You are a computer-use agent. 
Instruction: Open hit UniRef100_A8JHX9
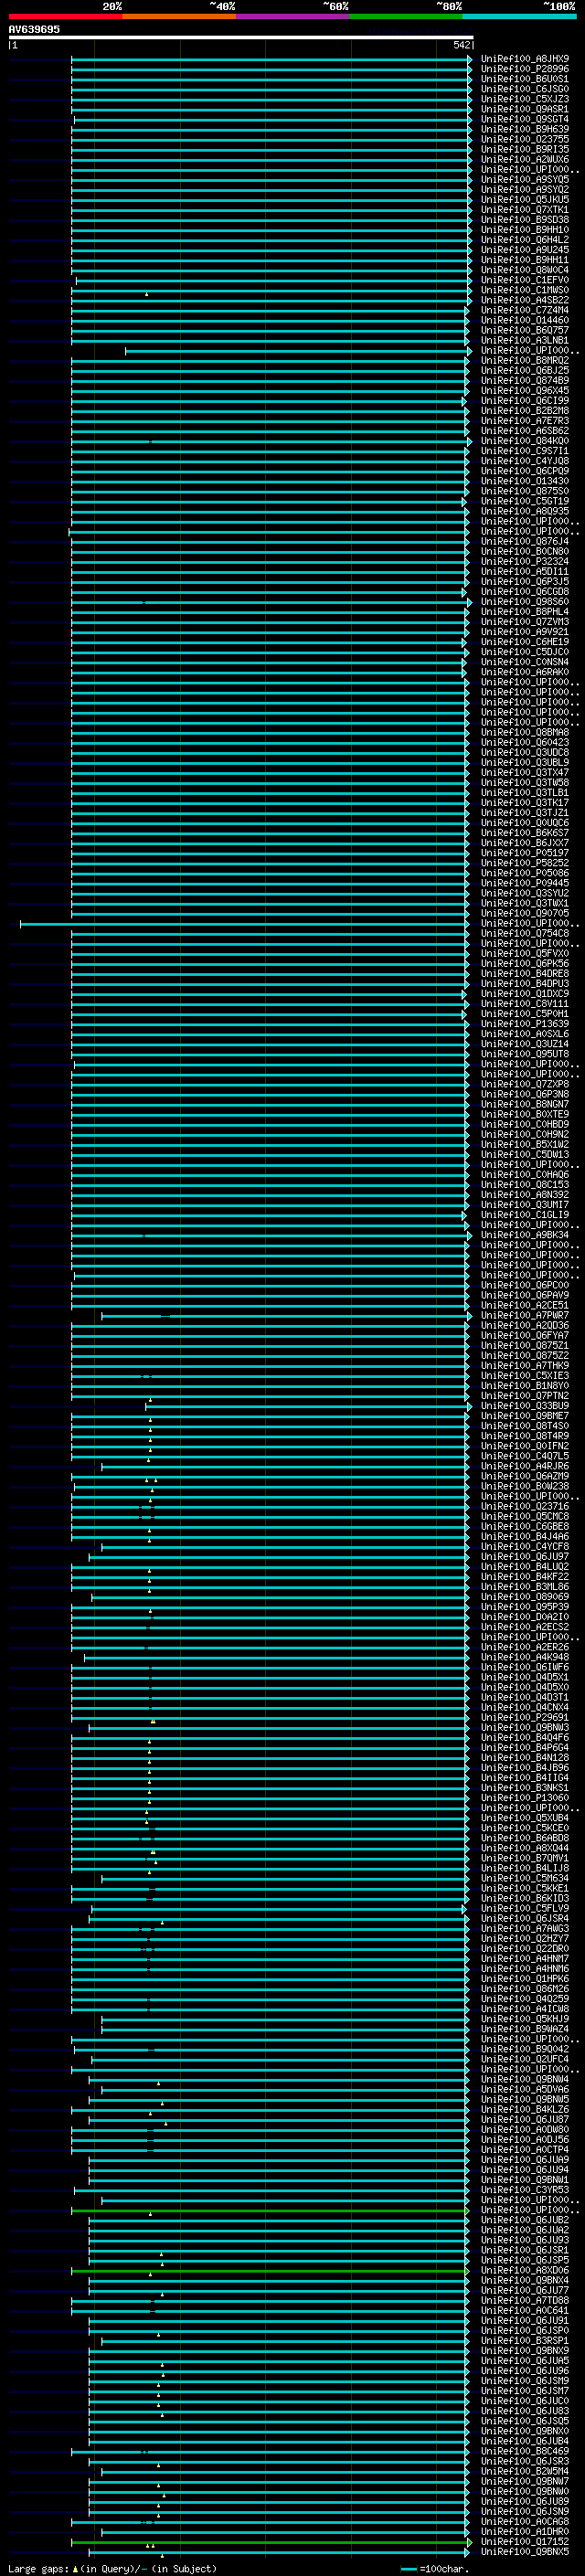pyautogui.click(x=524, y=59)
